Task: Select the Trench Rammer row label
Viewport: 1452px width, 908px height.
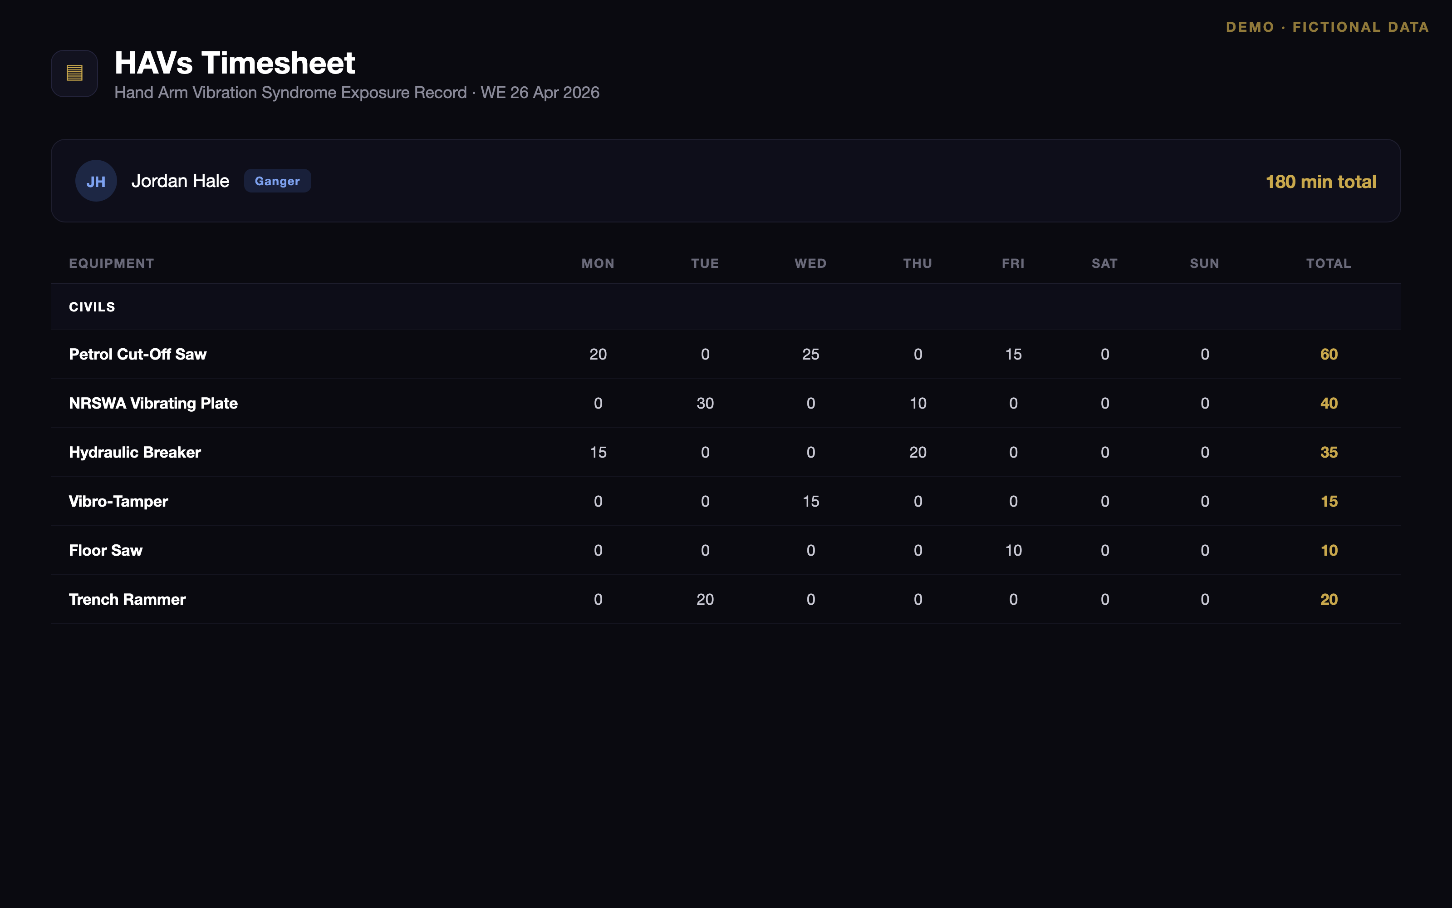Action: point(127,599)
